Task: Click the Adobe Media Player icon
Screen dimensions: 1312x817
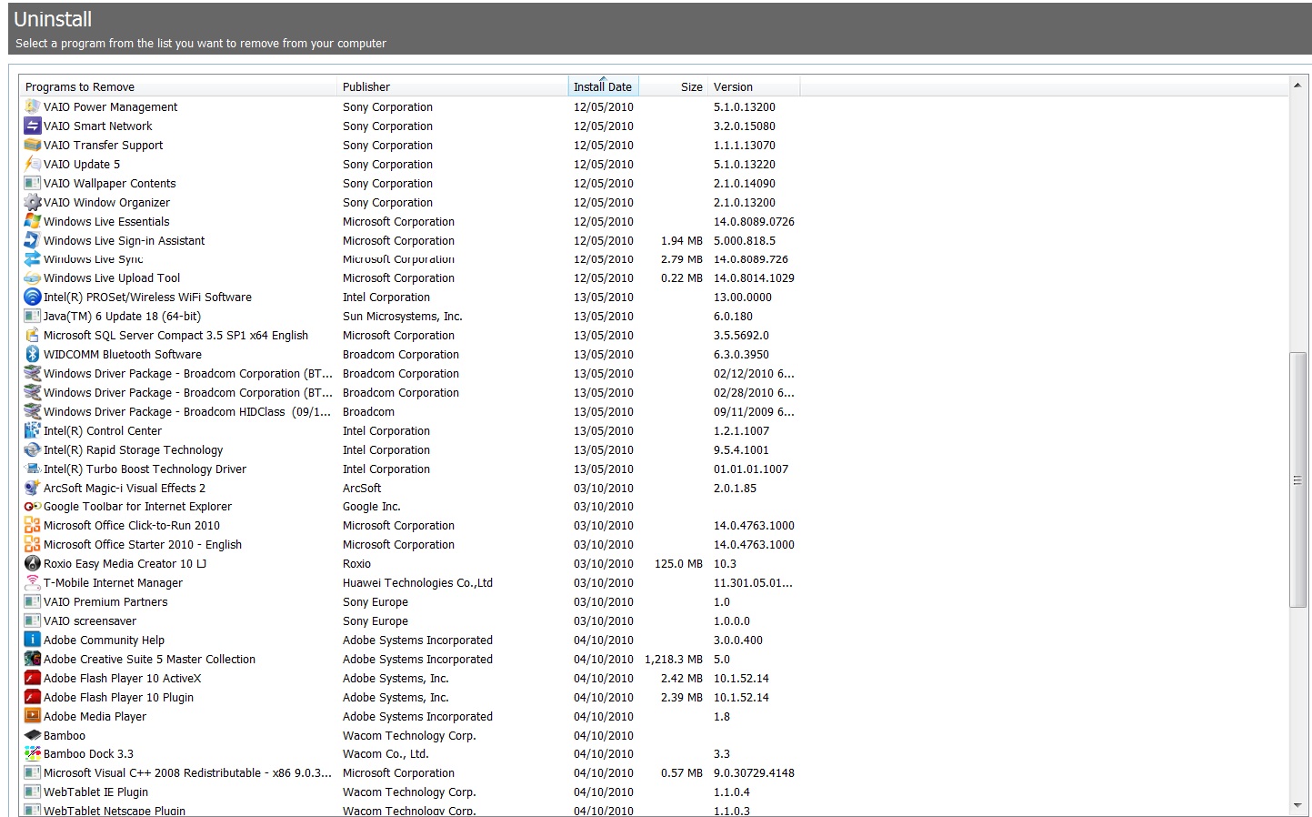Action: tap(32, 716)
